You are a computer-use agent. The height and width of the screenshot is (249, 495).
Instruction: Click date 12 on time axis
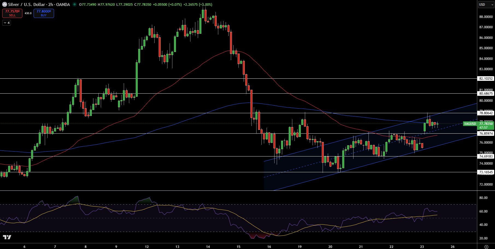(147, 247)
